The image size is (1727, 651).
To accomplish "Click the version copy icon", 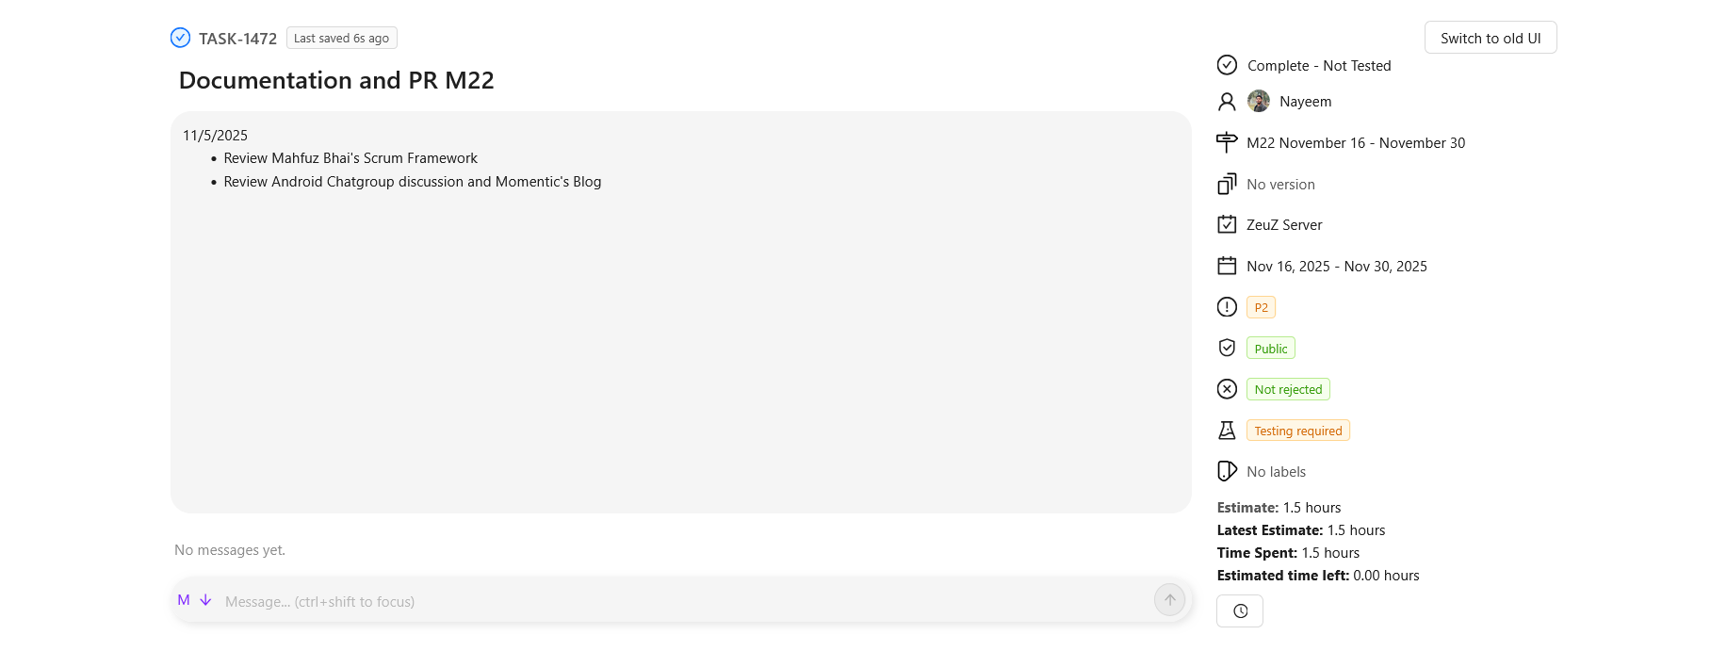I will [1227, 184].
